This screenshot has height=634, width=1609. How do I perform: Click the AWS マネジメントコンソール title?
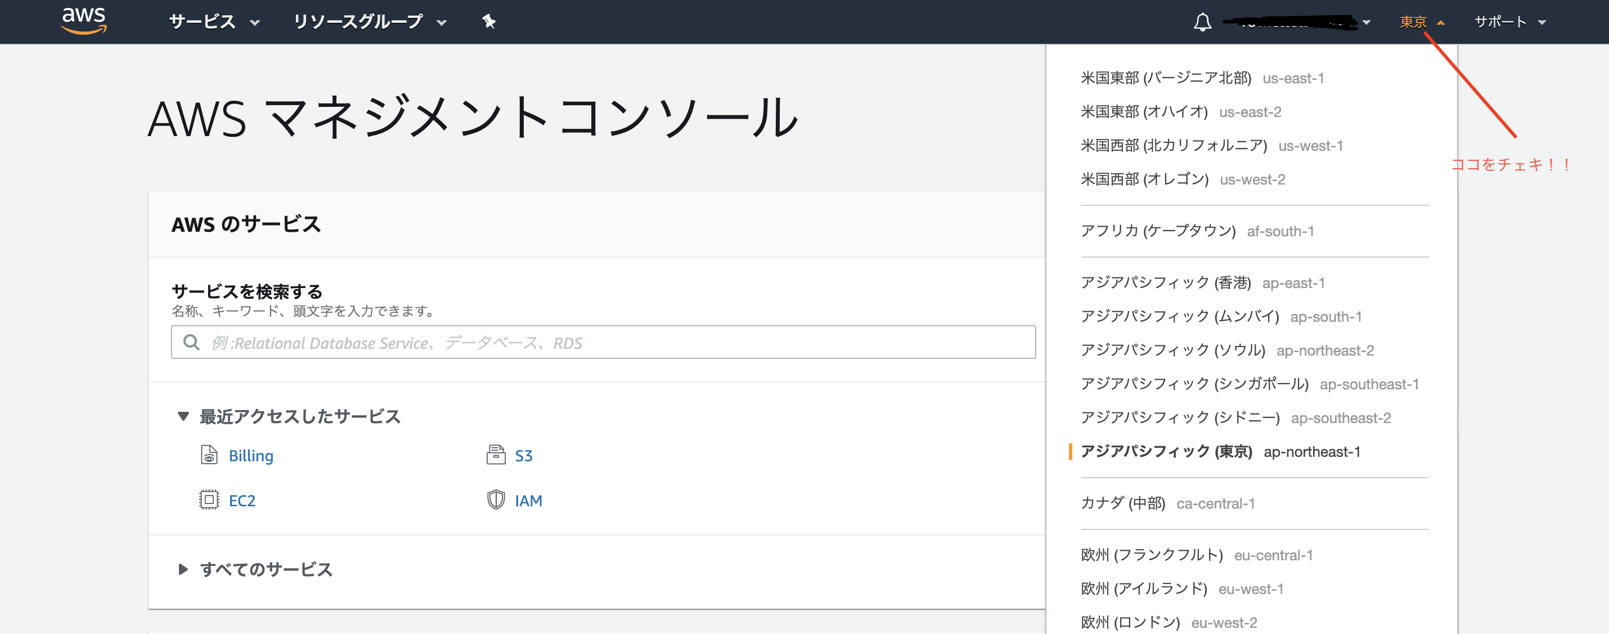coord(473,118)
